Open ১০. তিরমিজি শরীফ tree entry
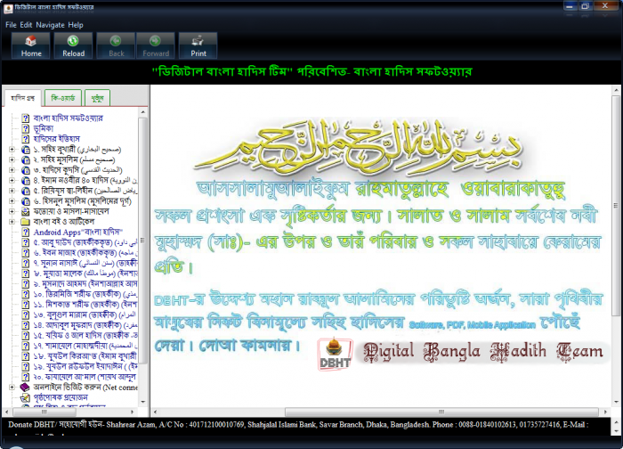This screenshot has height=449, width=623. click(x=85, y=294)
